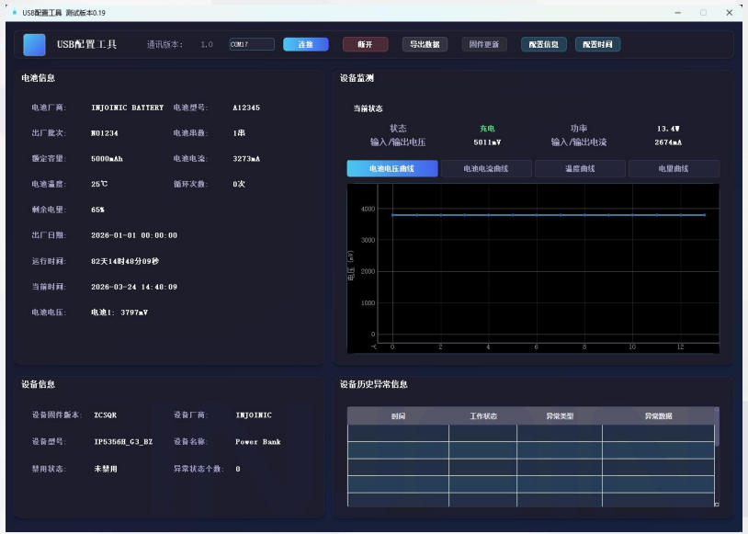748x534 pixels.
Task: Click the device name Power Bank
Action: 258,442
